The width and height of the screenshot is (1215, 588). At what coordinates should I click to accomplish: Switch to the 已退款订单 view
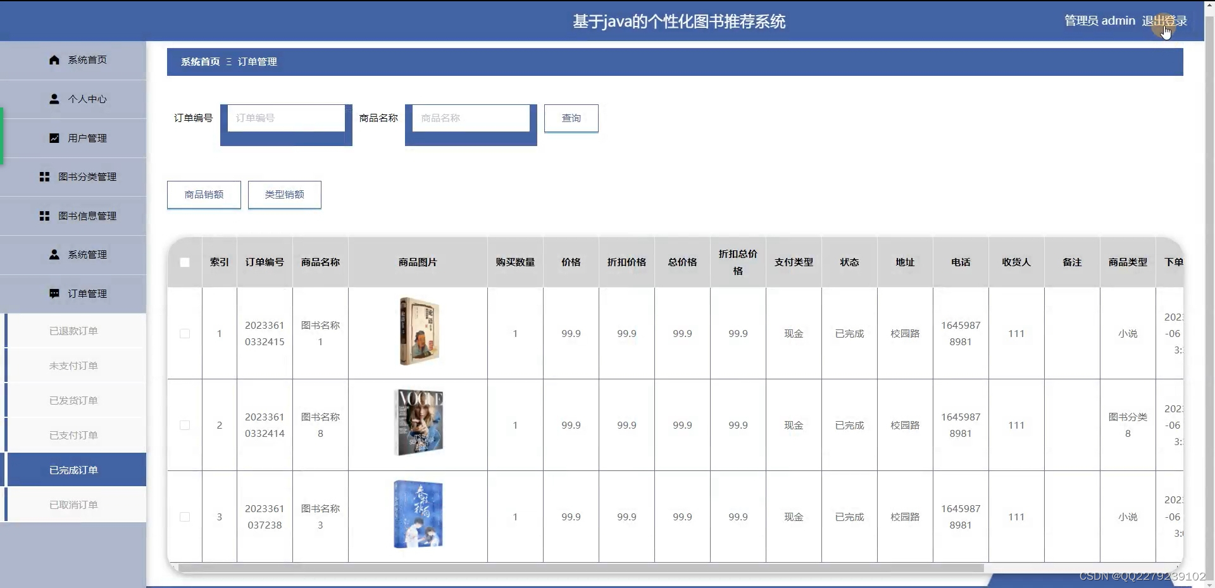73,330
